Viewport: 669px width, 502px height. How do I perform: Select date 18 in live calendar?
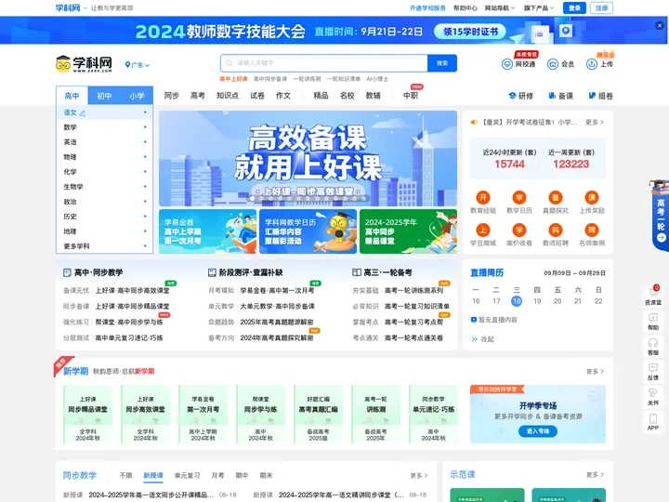click(x=517, y=301)
